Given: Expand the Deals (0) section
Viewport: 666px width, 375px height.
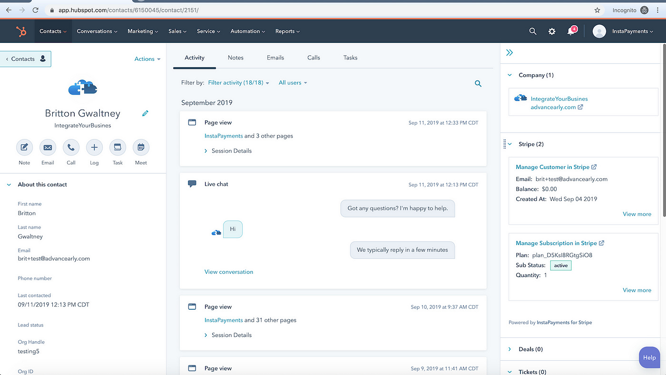Looking at the screenshot, I should point(509,349).
